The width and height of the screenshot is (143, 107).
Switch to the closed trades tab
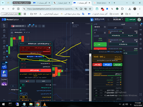(131, 28)
